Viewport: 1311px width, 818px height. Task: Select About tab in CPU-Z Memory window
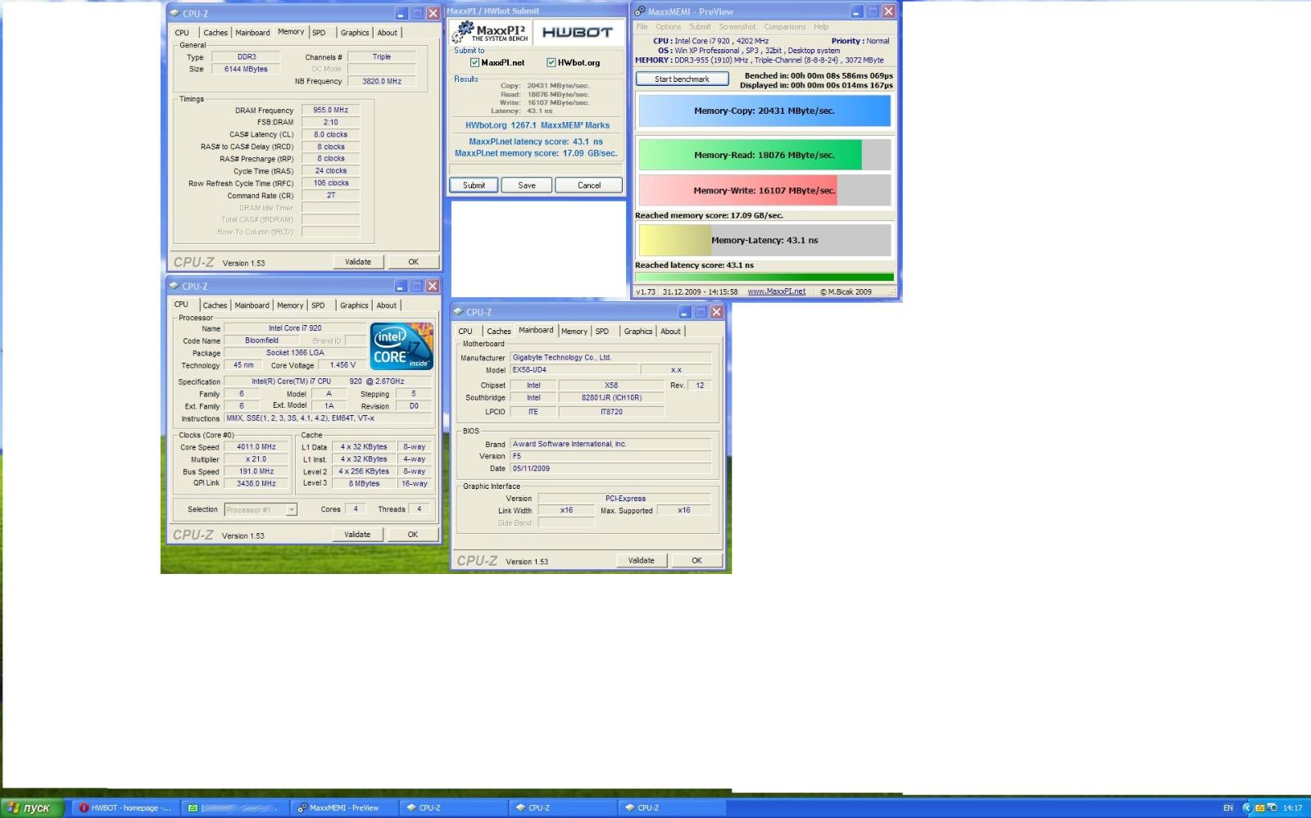pyautogui.click(x=388, y=33)
